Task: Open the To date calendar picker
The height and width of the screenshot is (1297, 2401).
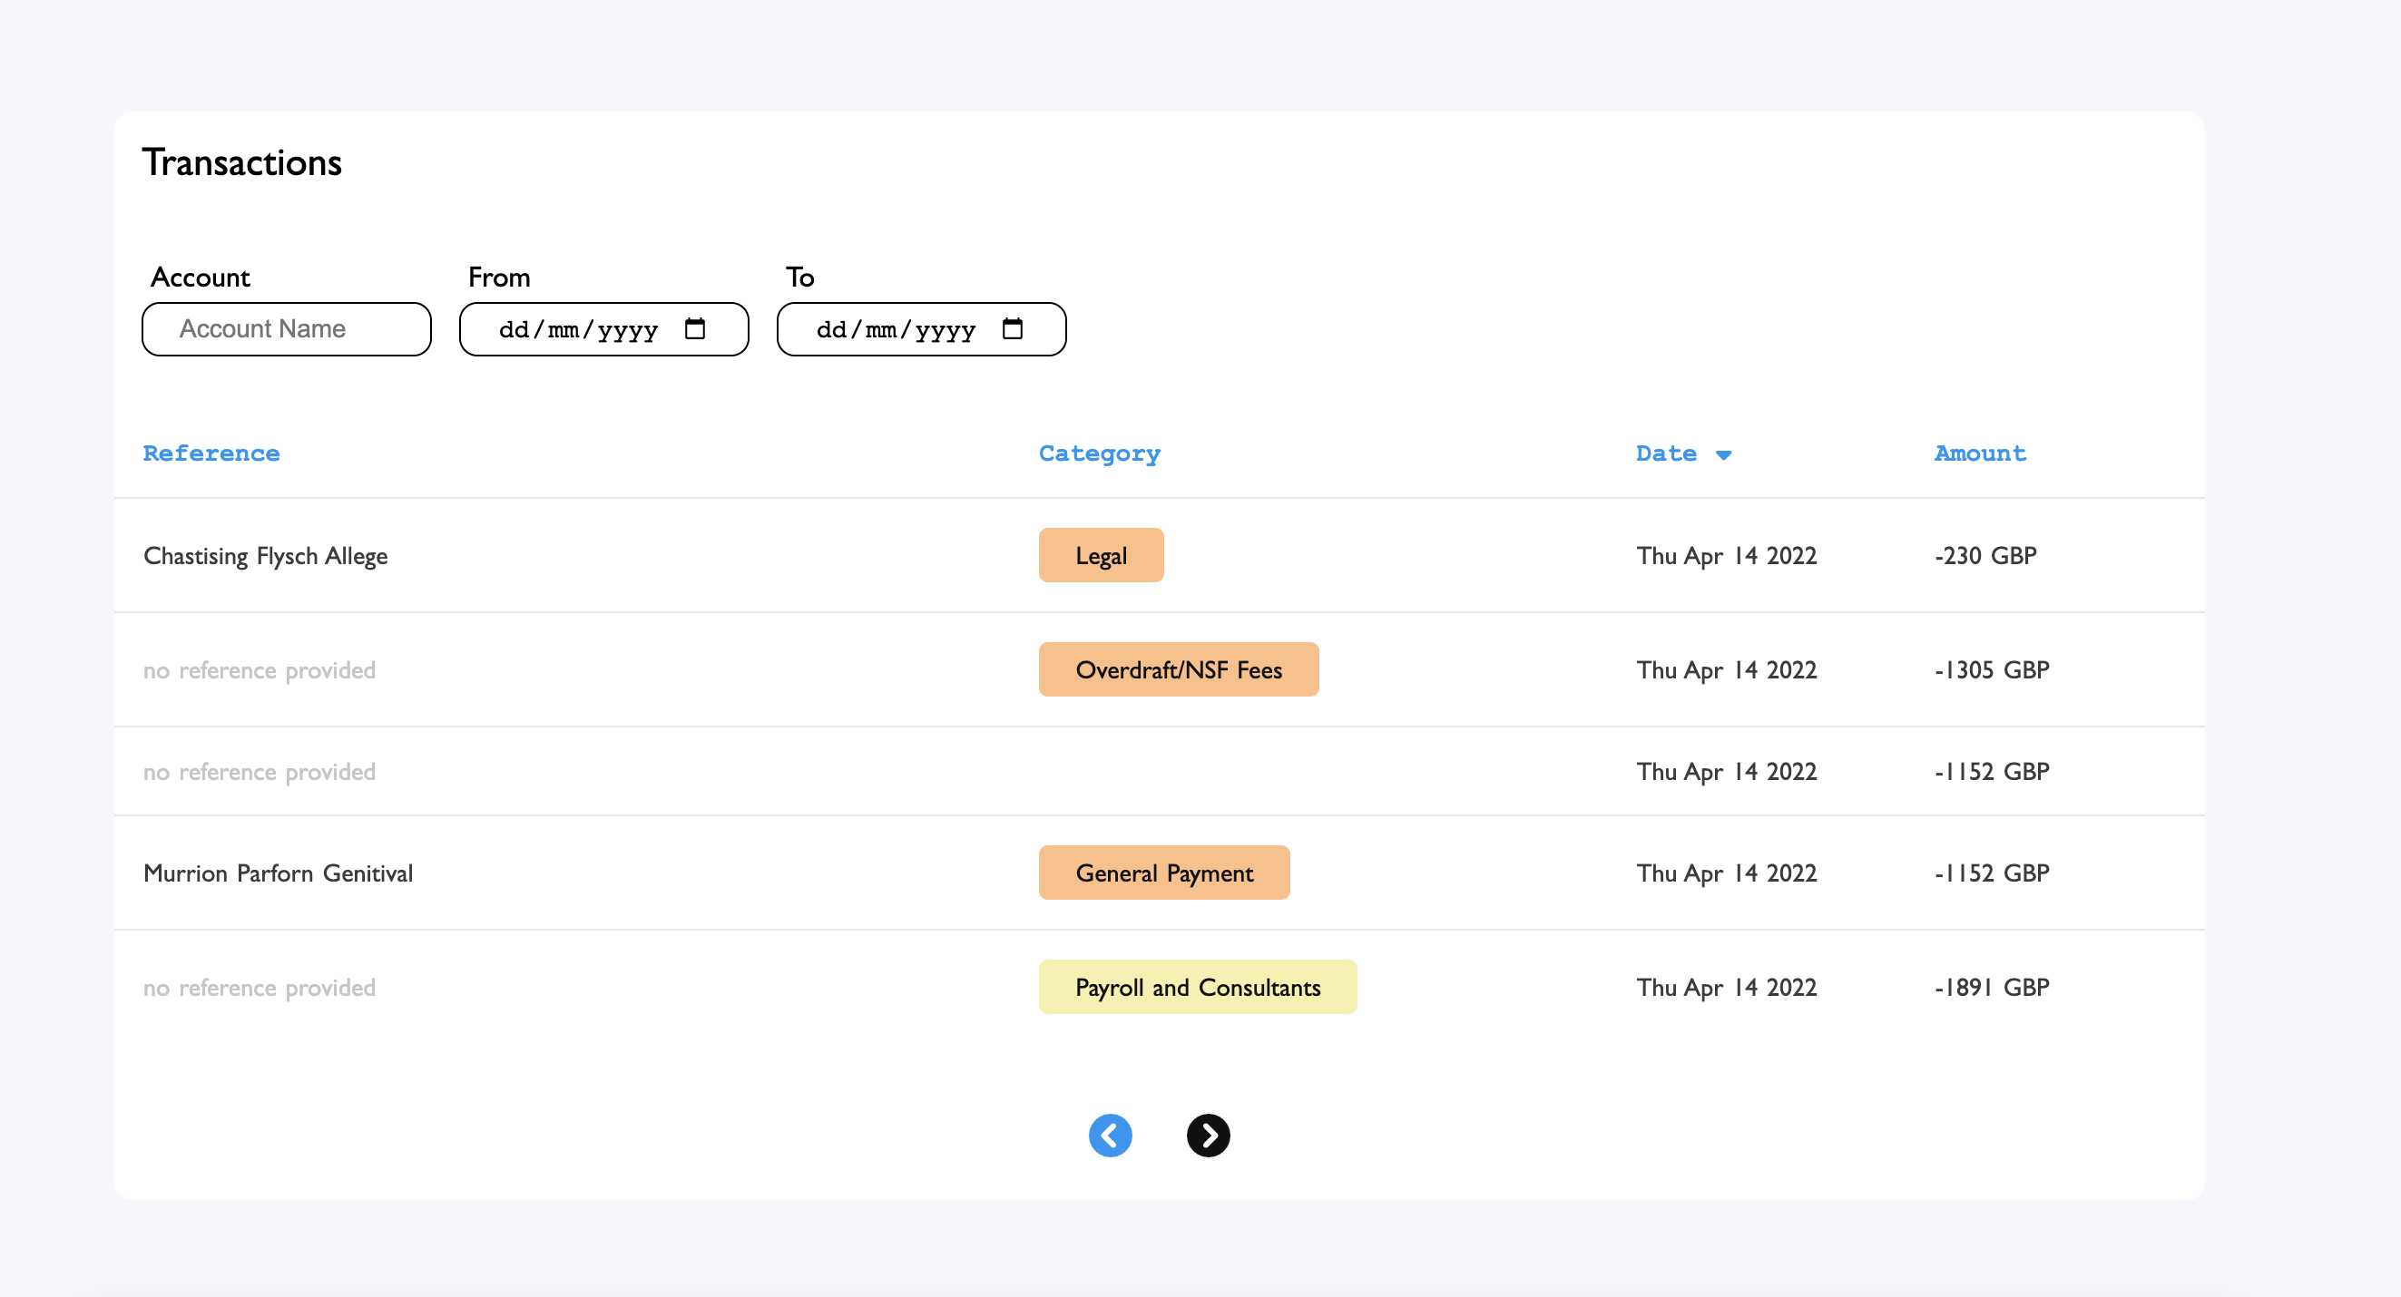Action: pos(1013,329)
